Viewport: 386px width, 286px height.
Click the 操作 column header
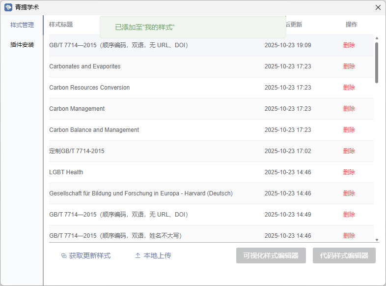coord(351,25)
